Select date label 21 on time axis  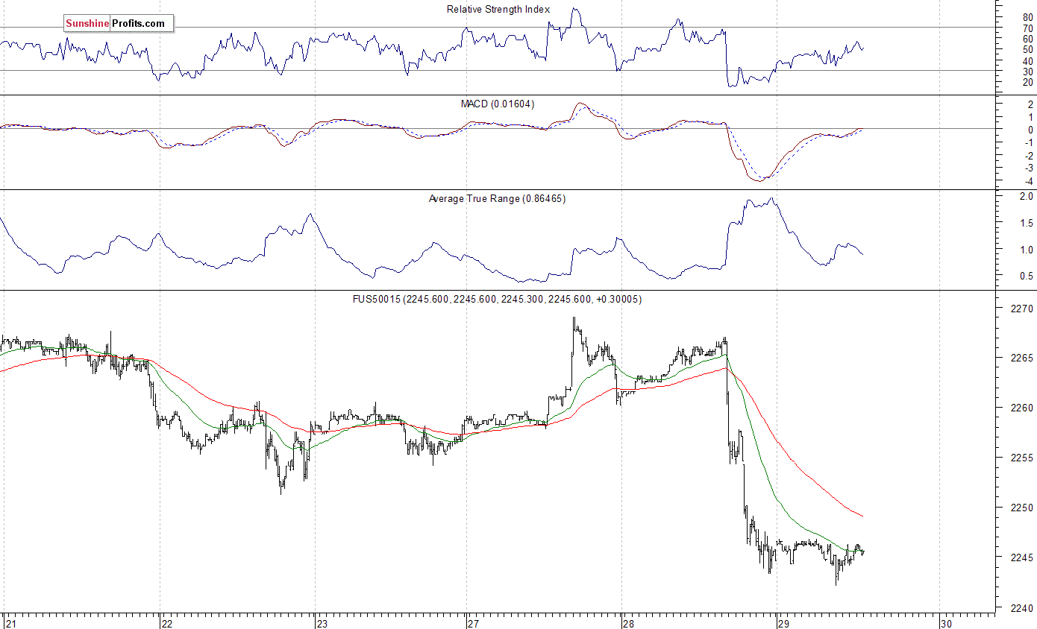pos(10,623)
